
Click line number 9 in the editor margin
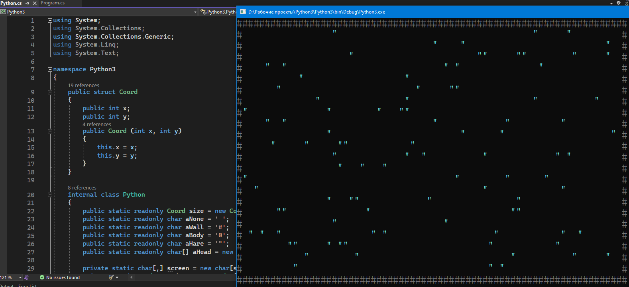click(x=33, y=92)
